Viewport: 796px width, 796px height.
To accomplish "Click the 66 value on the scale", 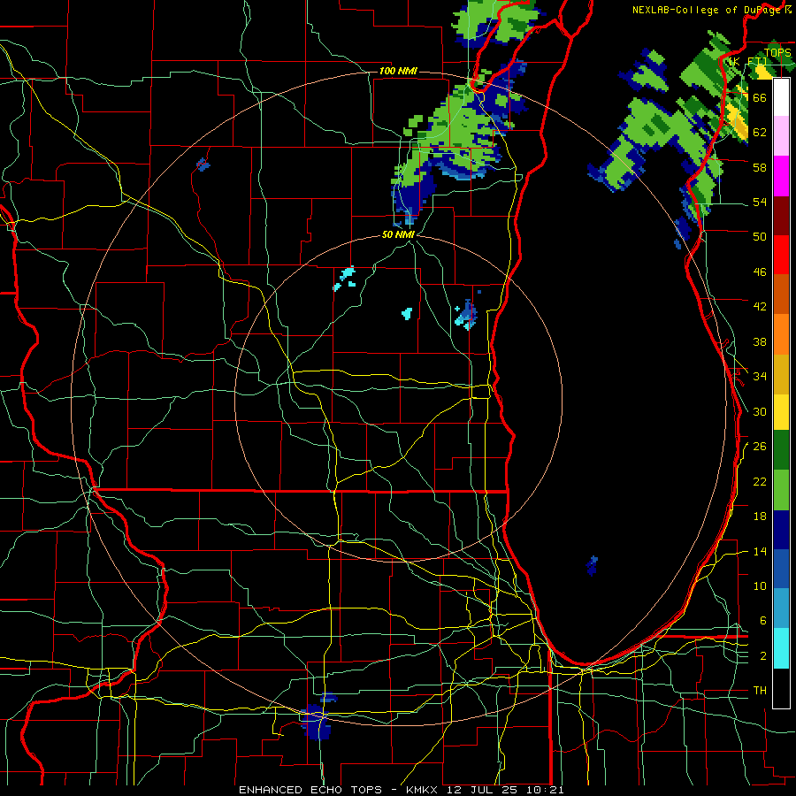I will [760, 97].
